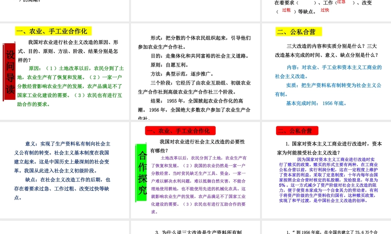The image size is (391, 234).
Task: Click the purple line 化建设的需要。（3）农民也有进行互助合作的要
Action: point(199,204)
